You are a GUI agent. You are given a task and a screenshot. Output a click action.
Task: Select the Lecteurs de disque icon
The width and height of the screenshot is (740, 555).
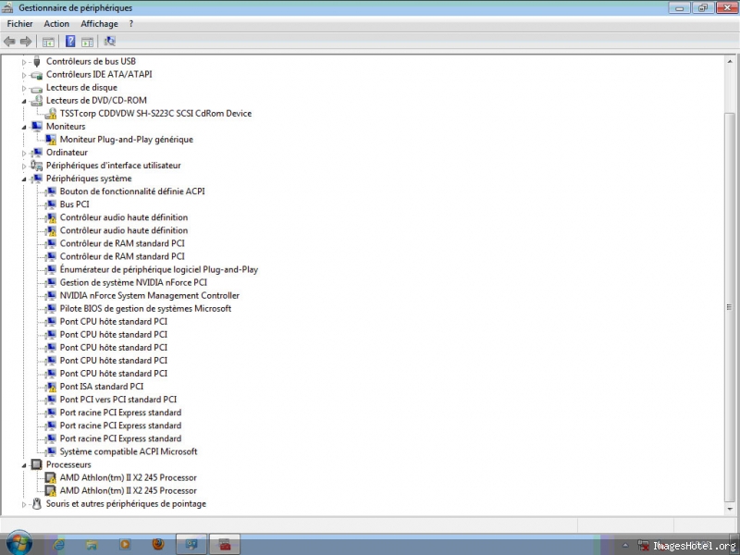[37, 88]
